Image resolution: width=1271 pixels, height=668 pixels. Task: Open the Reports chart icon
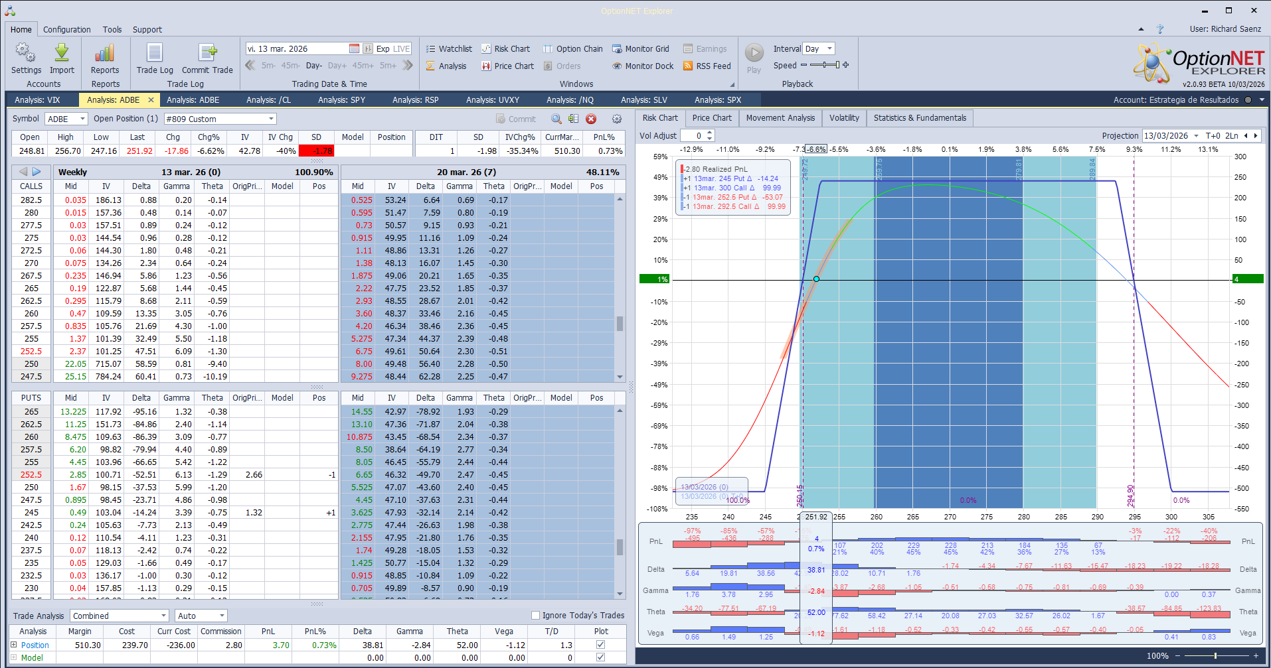point(105,54)
